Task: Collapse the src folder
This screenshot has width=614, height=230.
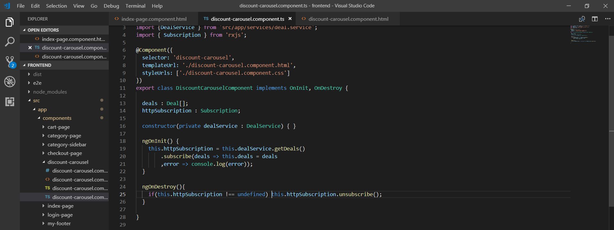Action: pyautogui.click(x=64, y=100)
